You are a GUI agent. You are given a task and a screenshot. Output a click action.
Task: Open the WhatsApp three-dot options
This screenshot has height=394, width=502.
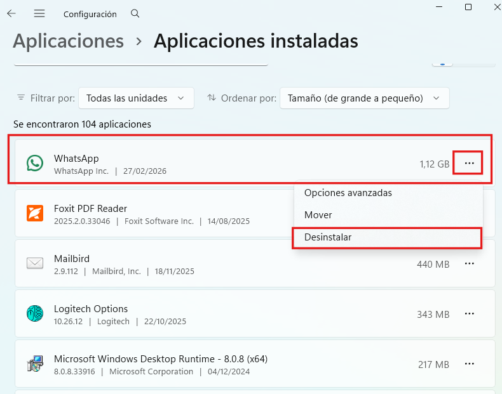(469, 163)
